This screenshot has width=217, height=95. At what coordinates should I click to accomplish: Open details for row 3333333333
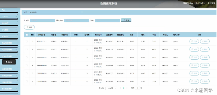click(x=194, y=57)
